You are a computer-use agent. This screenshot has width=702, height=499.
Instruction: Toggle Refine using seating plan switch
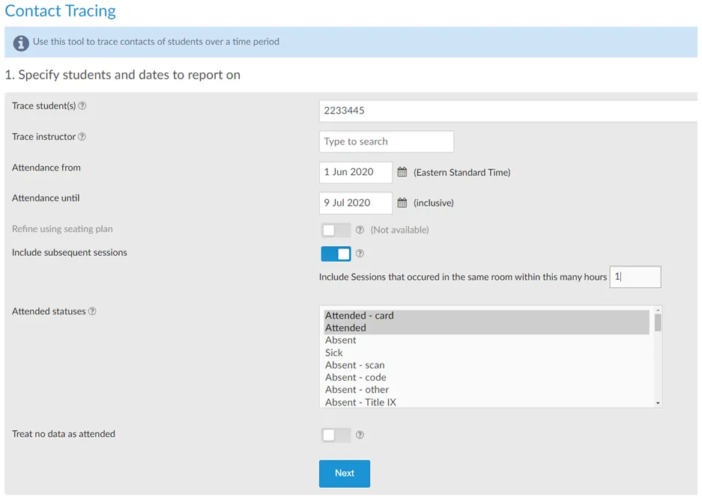click(x=336, y=230)
